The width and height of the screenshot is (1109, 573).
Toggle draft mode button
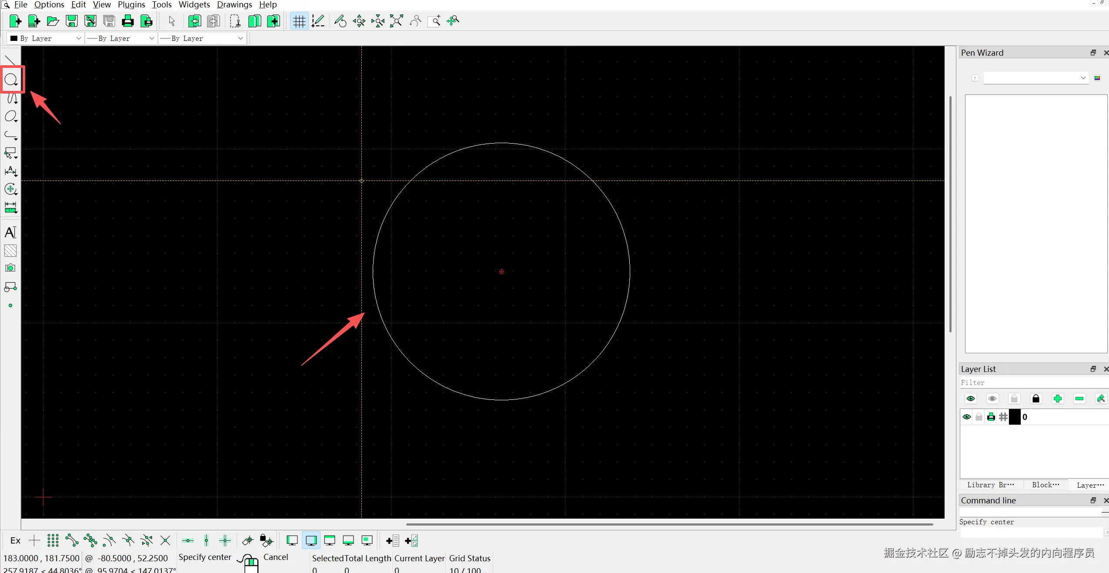[x=318, y=21]
